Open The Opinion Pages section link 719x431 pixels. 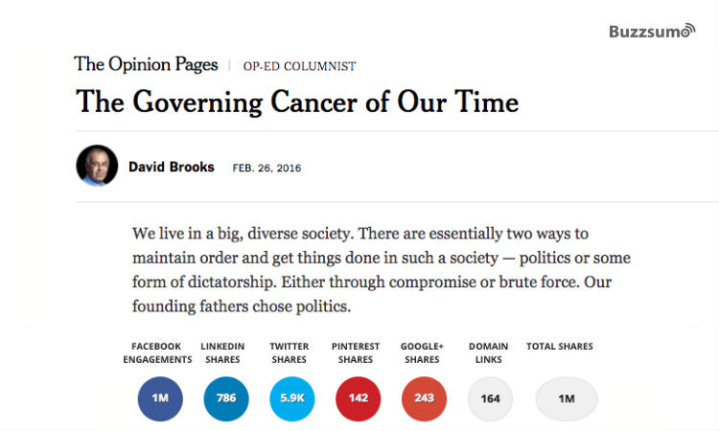(145, 65)
